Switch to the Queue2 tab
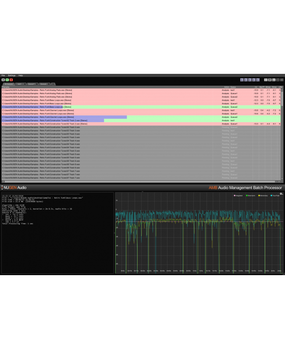 click(x=43, y=84)
